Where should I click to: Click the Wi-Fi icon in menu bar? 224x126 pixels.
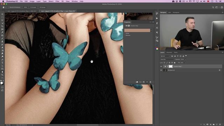tap(194, 1)
